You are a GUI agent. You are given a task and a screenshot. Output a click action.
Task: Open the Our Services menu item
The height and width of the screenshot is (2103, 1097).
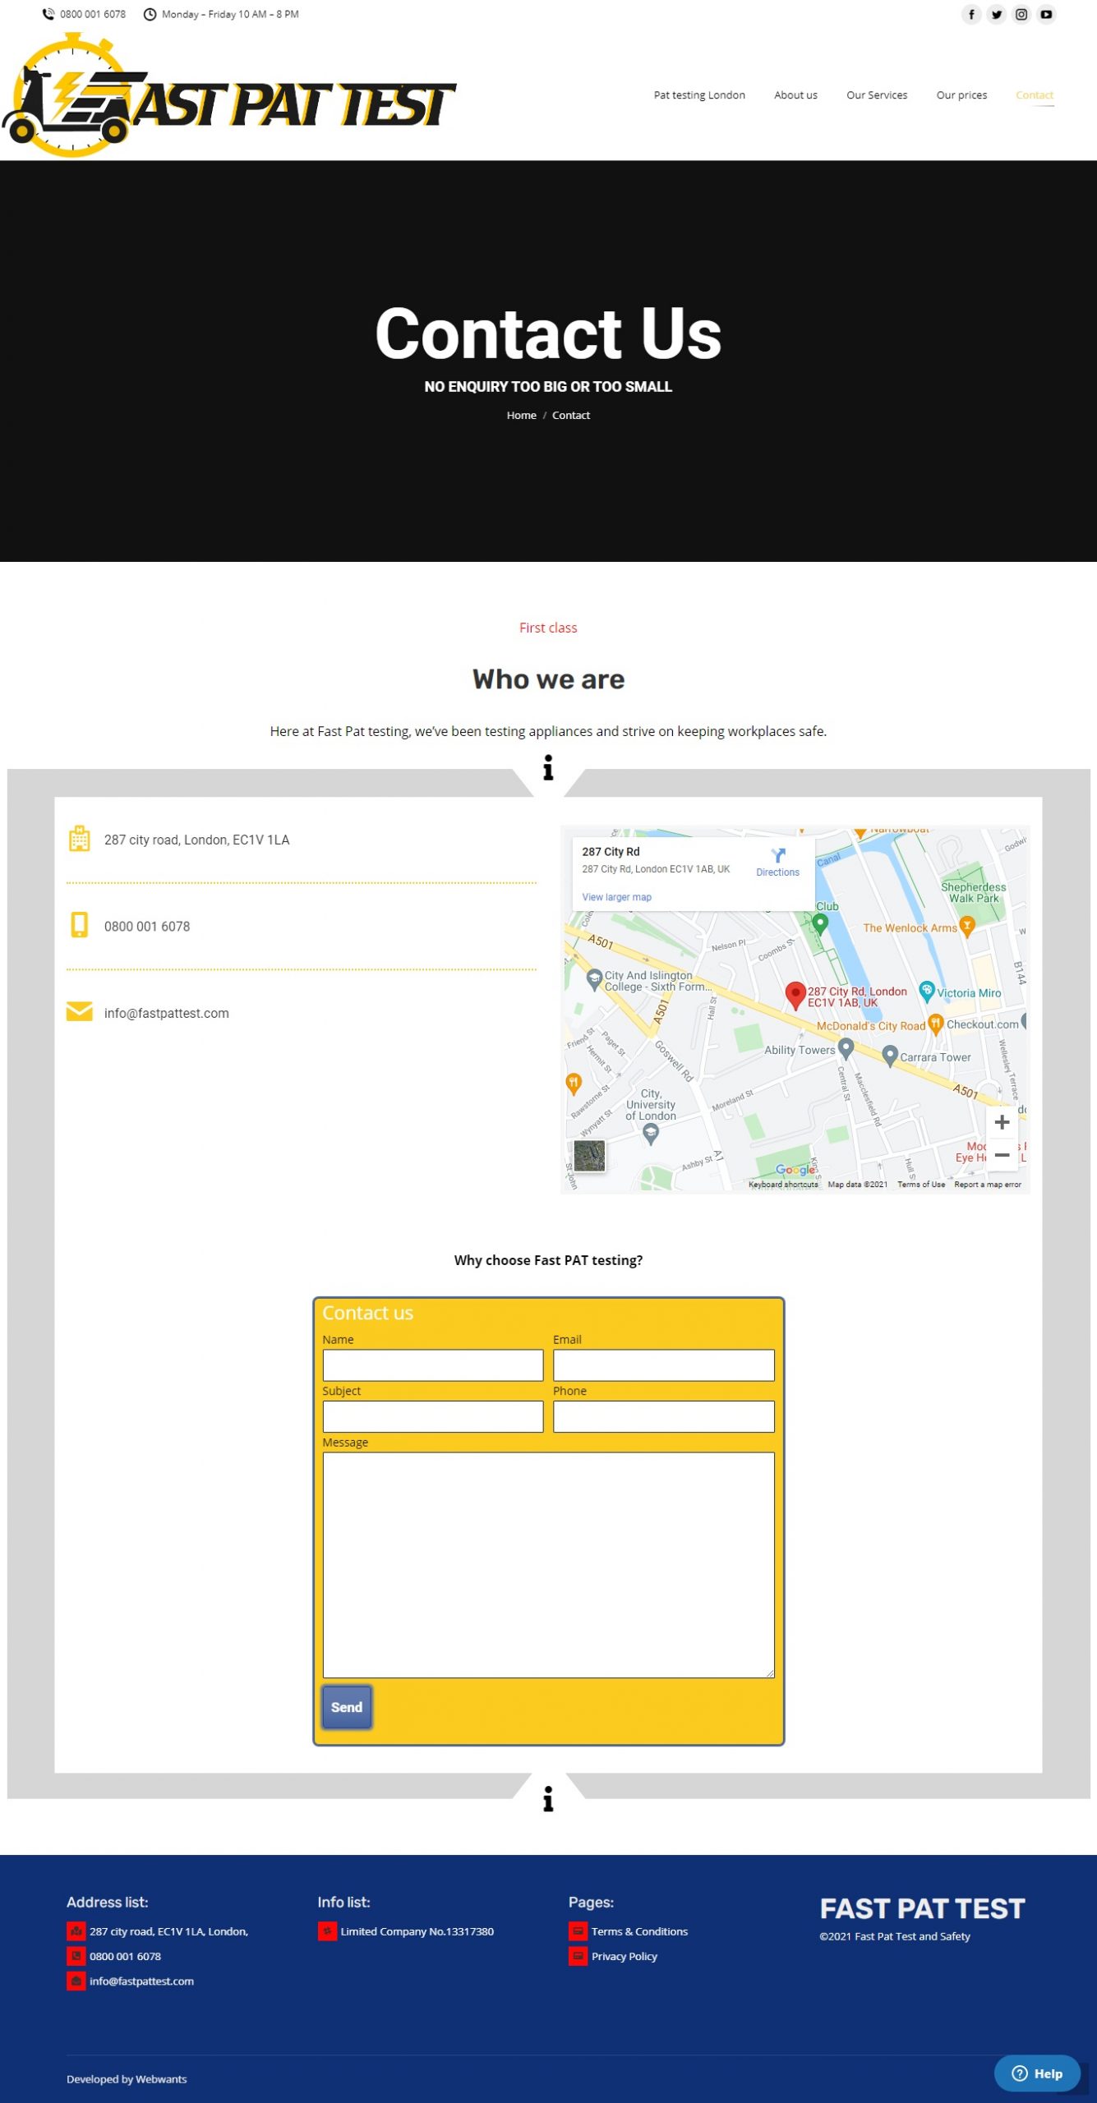point(877,95)
